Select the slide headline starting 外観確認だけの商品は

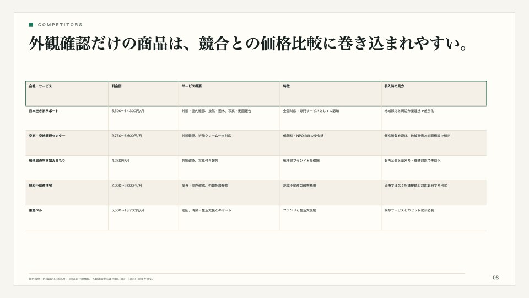(x=248, y=44)
